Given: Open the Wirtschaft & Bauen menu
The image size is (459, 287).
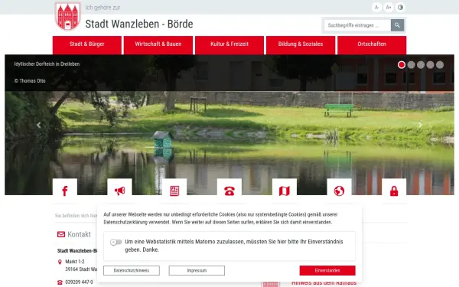Looking at the screenshot, I should (x=158, y=45).
